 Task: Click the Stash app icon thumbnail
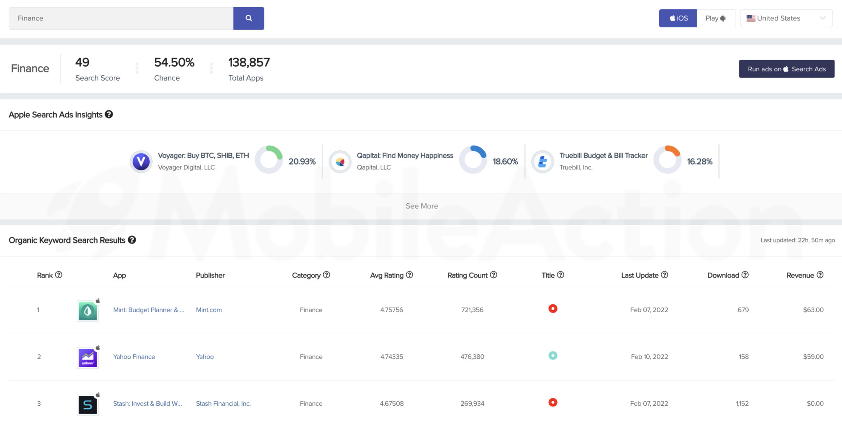pyautogui.click(x=87, y=405)
